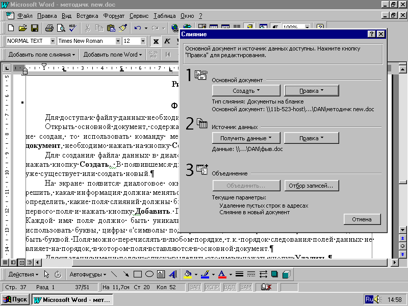Click Отмена to close the merge dialog
The image size is (408, 306).
362,219
